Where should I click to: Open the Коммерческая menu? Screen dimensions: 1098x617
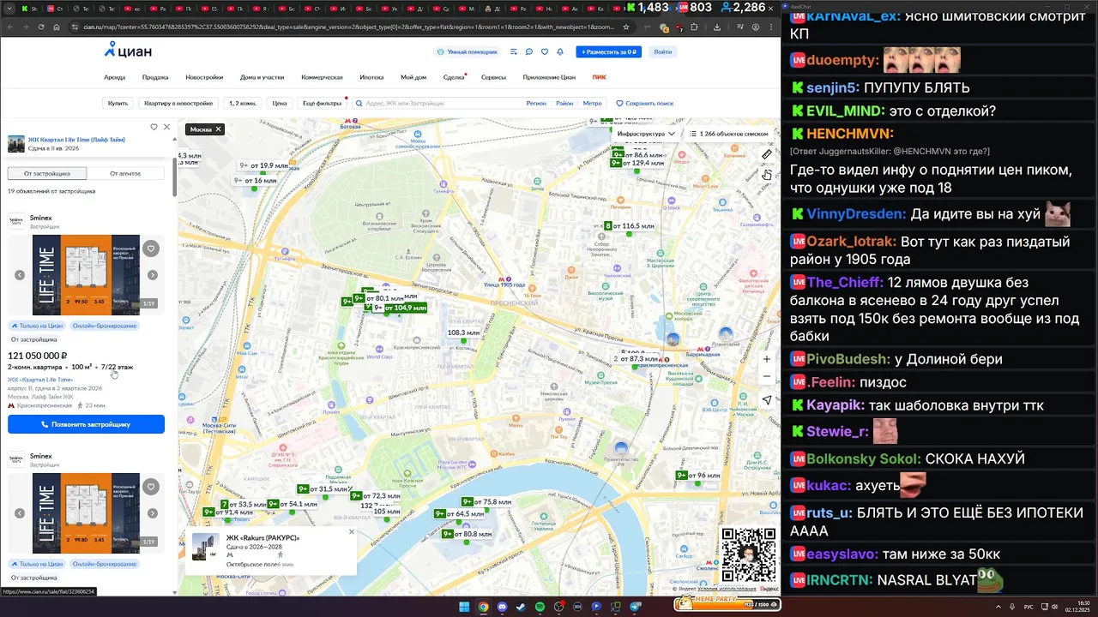point(322,77)
